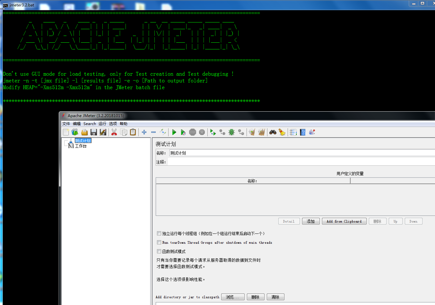This screenshot has width=435, height=305.
Task: Maximize the jmeter3.2.bat console window
Action: tap(422, 3)
